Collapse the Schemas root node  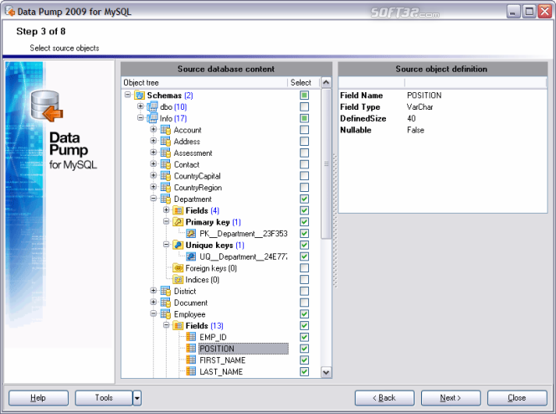point(127,95)
